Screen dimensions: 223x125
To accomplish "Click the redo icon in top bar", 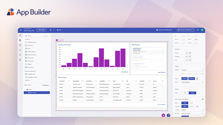I will [x=54, y=30].
